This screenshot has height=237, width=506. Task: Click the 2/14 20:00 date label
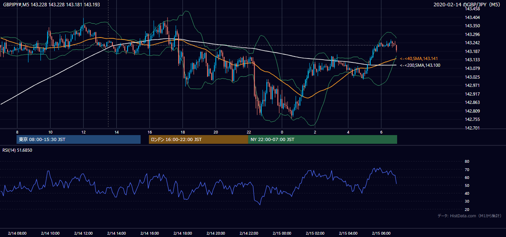click(x=215, y=233)
